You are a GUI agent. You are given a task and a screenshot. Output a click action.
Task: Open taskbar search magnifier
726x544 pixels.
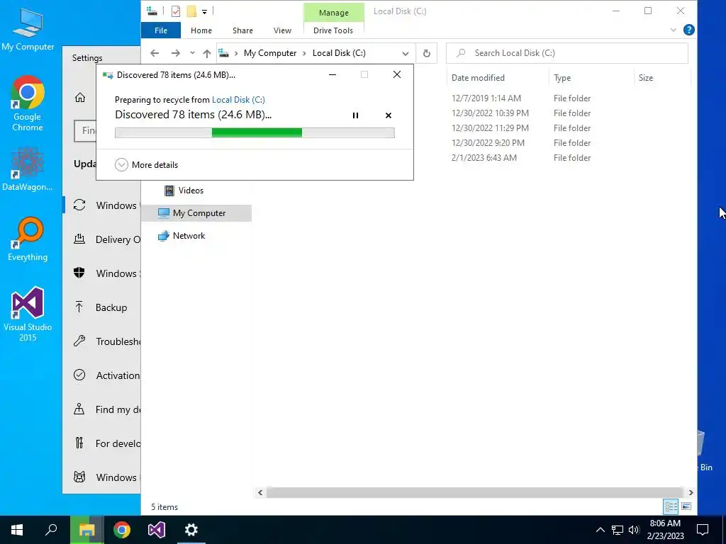pos(51,530)
